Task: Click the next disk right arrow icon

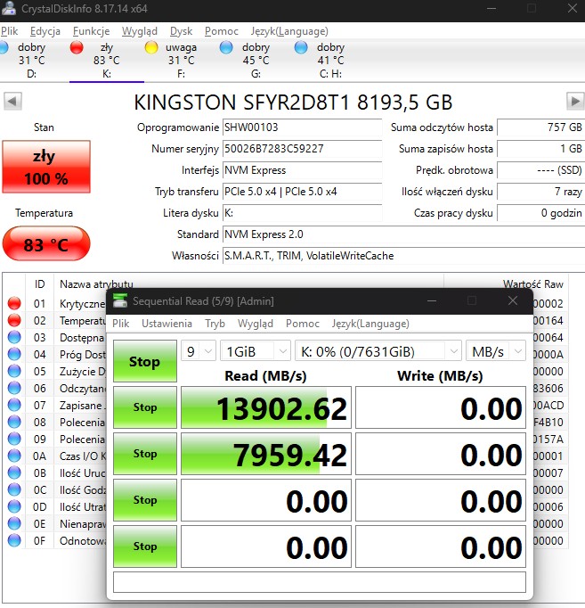Action: point(574,101)
